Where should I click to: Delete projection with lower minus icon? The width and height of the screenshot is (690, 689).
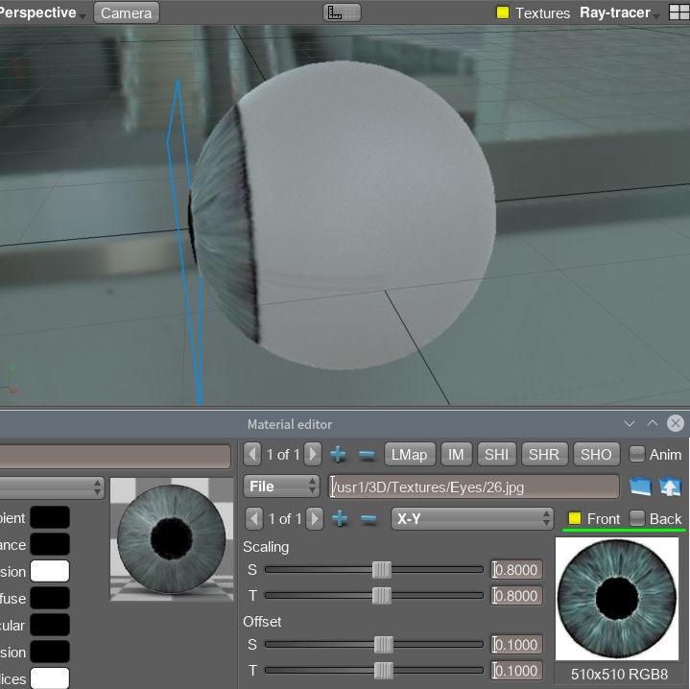tap(367, 519)
